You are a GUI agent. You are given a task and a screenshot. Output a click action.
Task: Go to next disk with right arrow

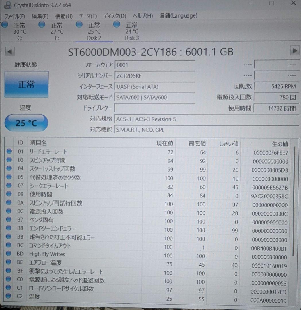coord(295,51)
